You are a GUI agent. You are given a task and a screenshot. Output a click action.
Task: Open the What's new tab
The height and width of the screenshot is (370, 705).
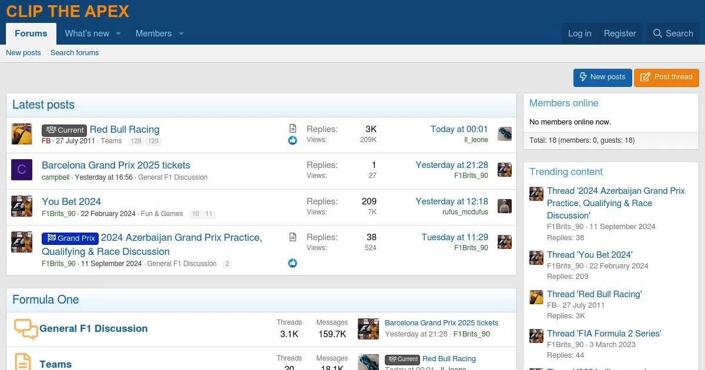tap(87, 33)
